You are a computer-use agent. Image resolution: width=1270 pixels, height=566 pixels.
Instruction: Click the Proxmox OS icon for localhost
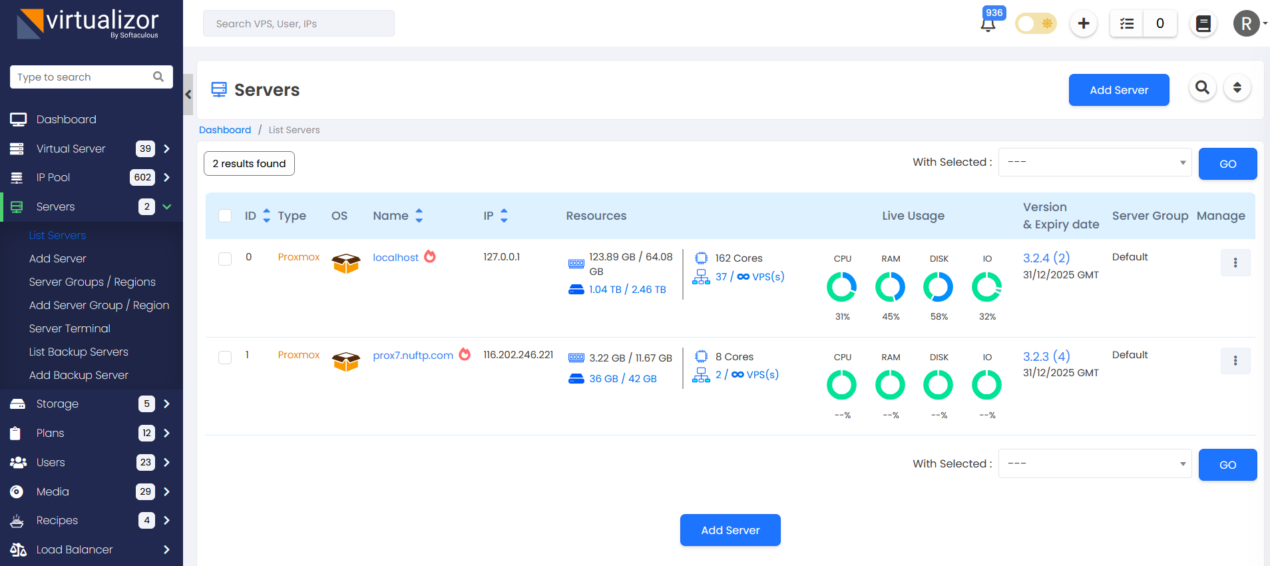pos(346,263)
